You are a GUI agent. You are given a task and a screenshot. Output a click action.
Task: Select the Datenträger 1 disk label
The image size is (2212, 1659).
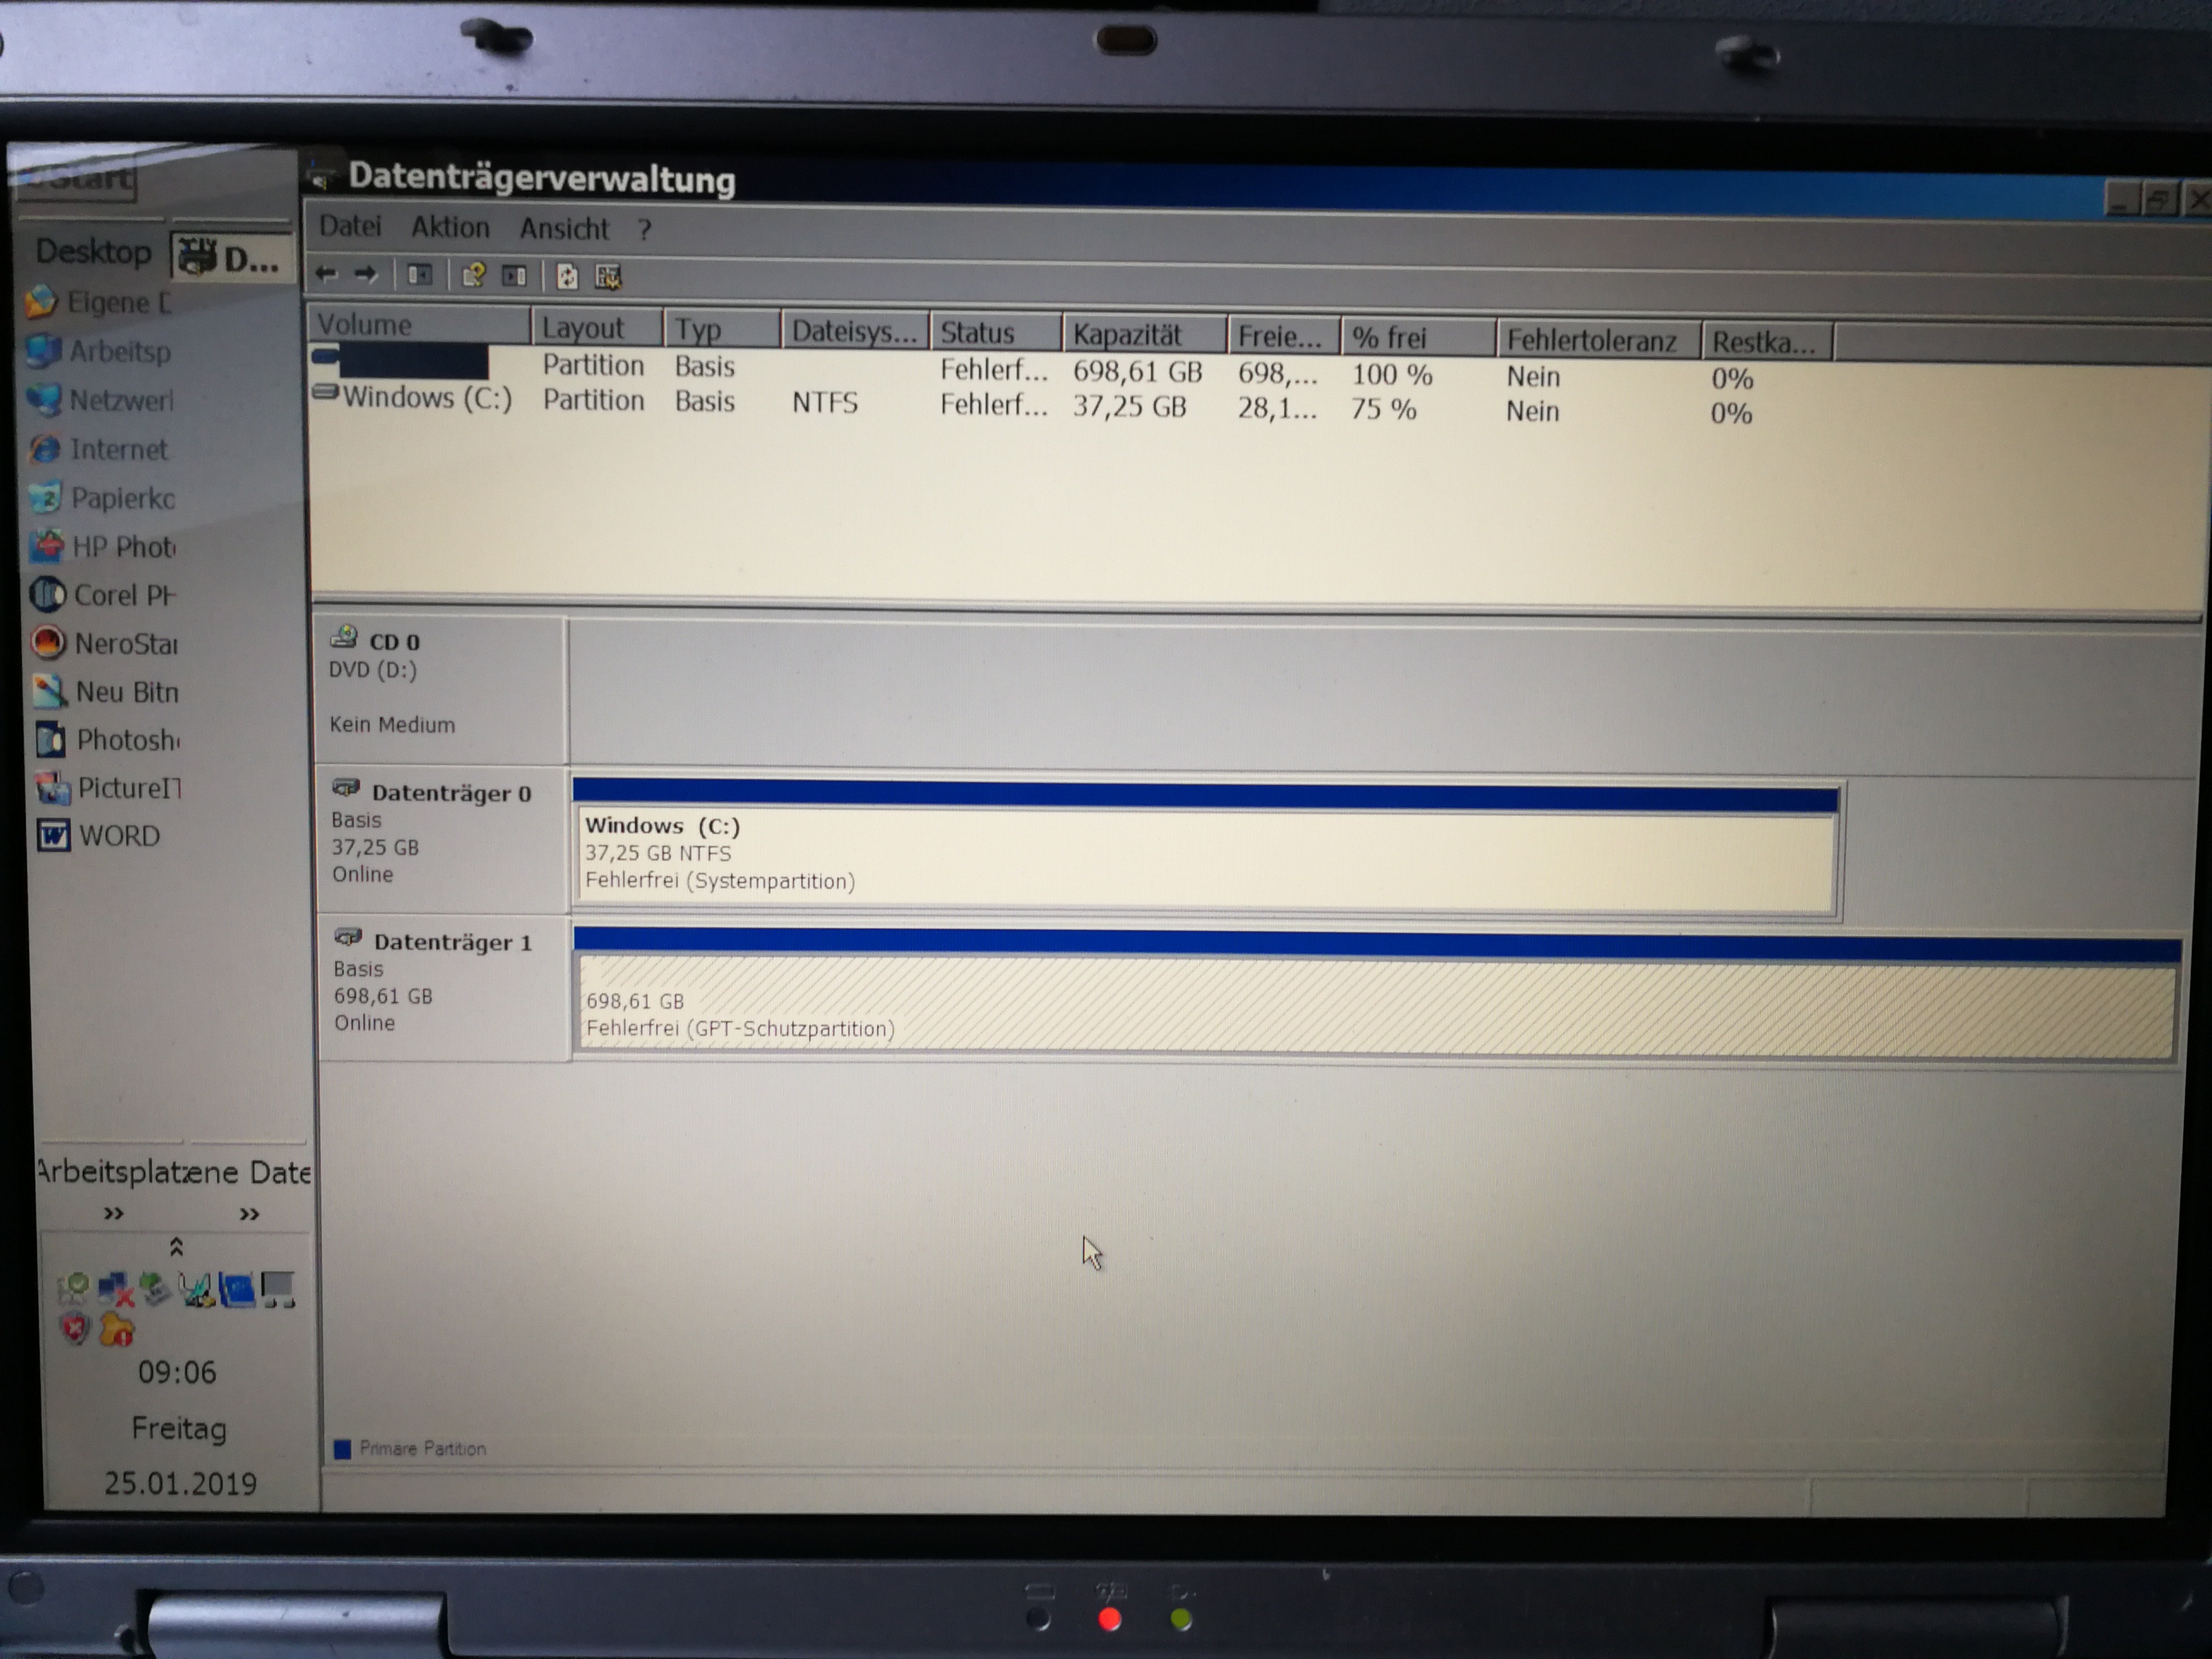[445, 988]
